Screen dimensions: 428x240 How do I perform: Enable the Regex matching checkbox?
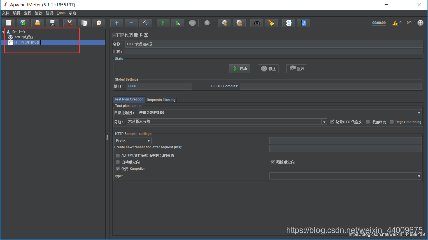click(x=392, y=122)
